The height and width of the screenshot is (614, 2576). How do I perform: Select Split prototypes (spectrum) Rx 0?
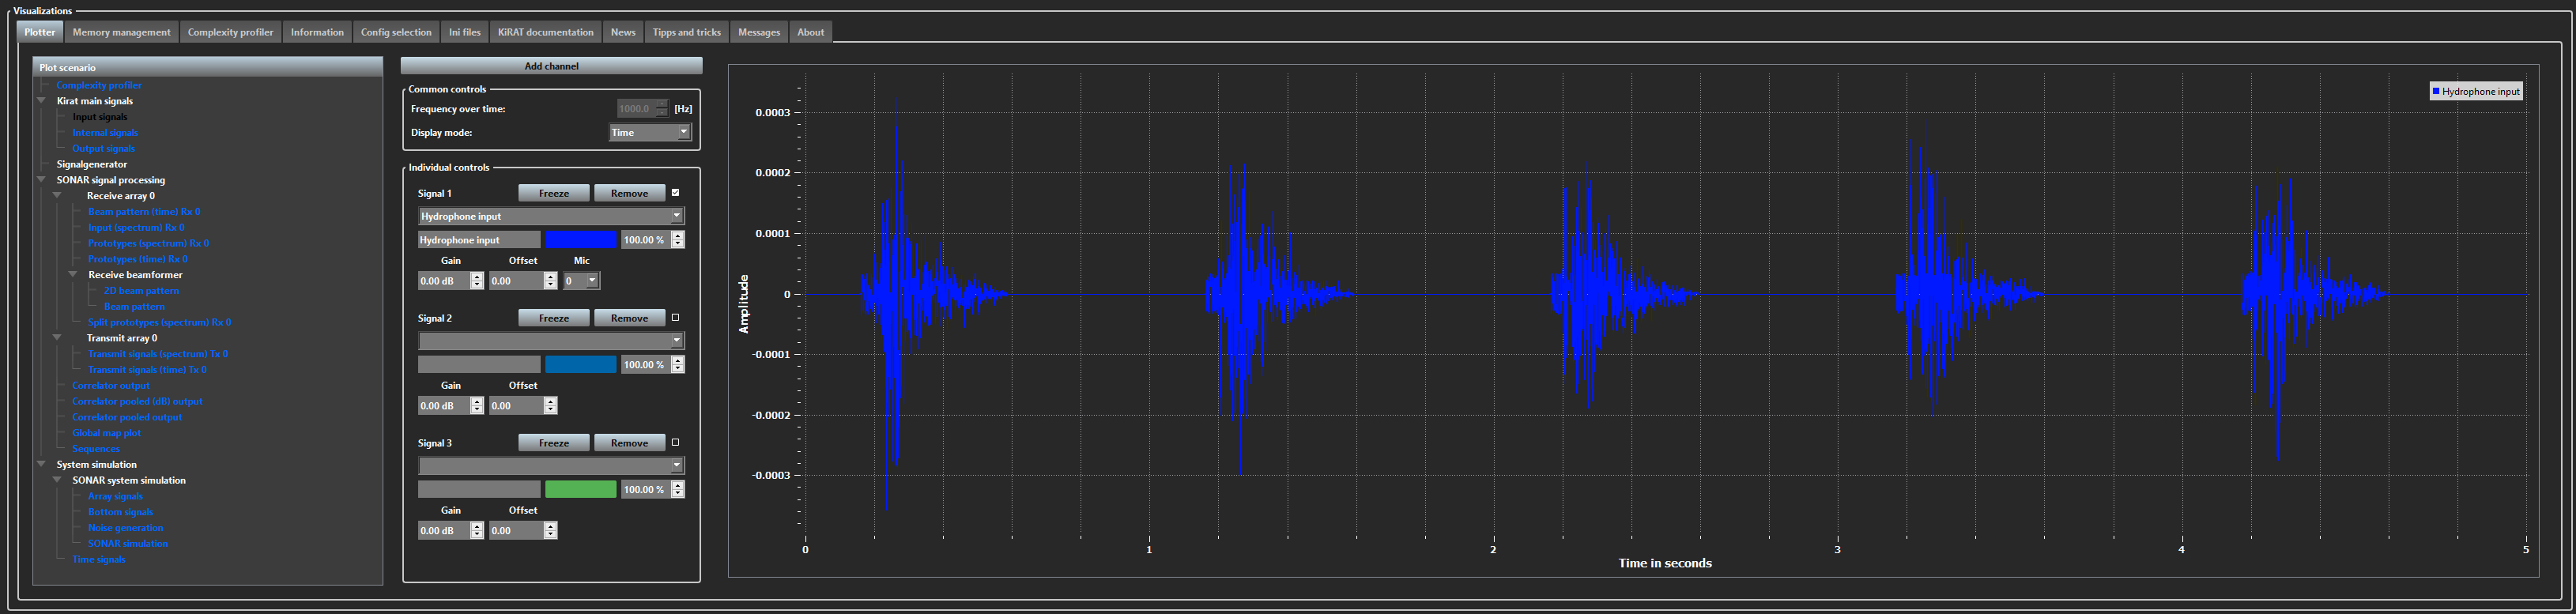tap(159, 322)
